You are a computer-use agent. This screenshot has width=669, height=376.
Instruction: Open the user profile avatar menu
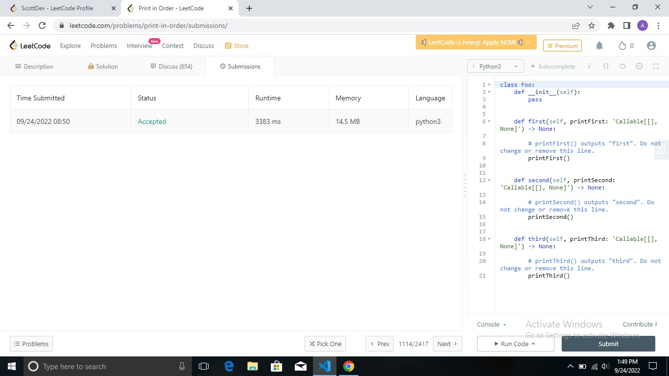[651, 46]
